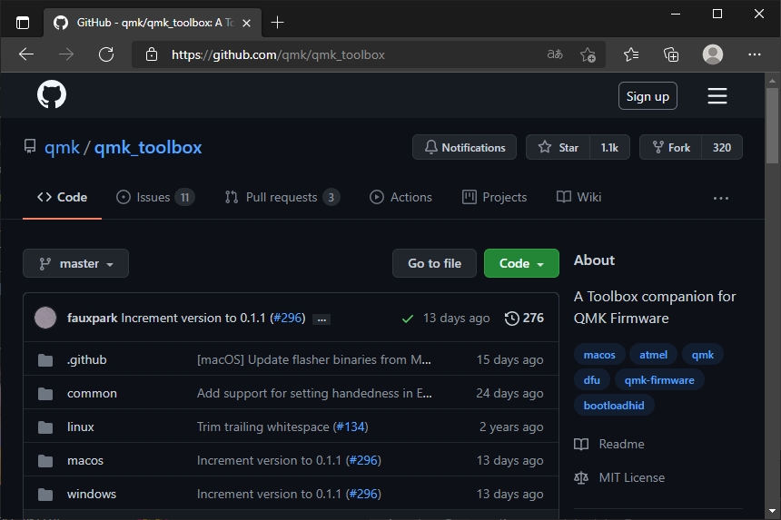
Task: Open the hamburger navigation menu
Action: tap(717, 95)
